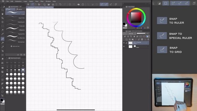Select the highlighted brush size preset
Screen dimensions: 197x111
[x=23, y=70]
